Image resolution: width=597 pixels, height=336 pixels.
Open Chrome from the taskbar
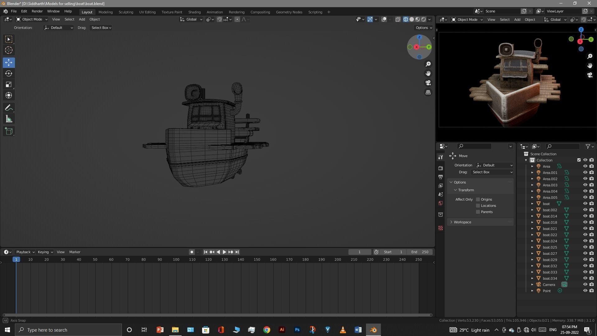[x=266, y=330]
